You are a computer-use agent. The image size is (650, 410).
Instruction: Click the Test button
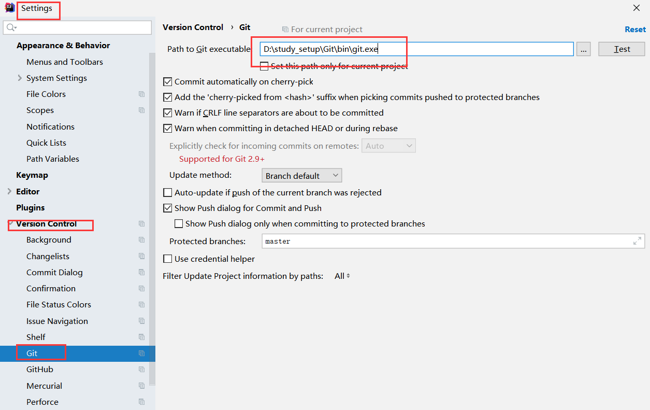(622, 49)
